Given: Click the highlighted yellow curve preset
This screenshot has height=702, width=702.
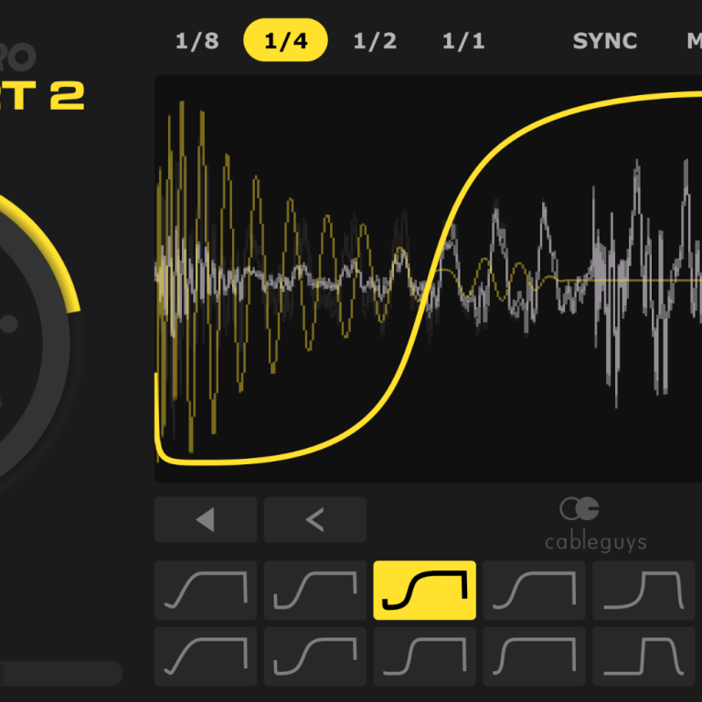Looking at the screenshot, I should tap(425, 590).
